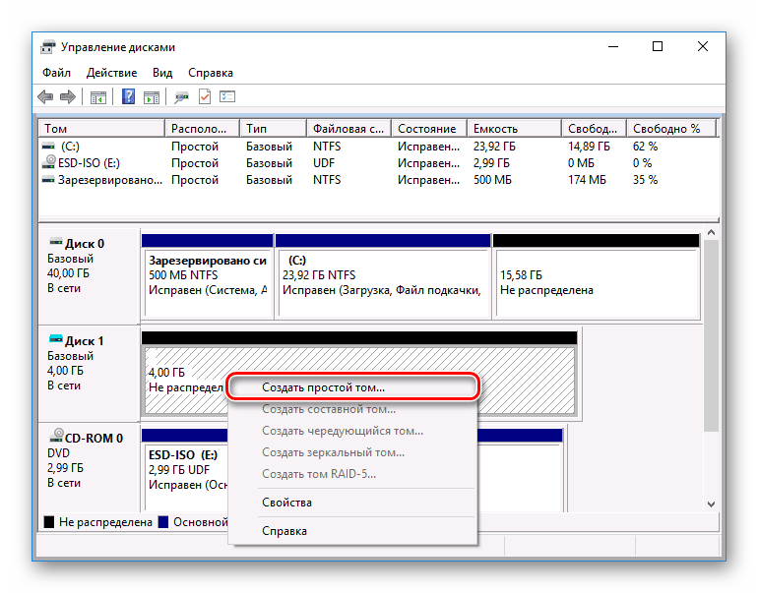Click the (C:) volume icon in list

(48, 146)
